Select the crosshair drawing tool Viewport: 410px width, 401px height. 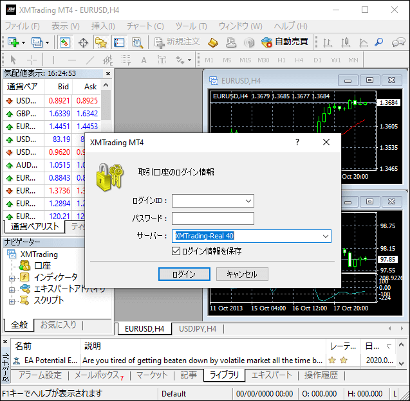(32, 60)
